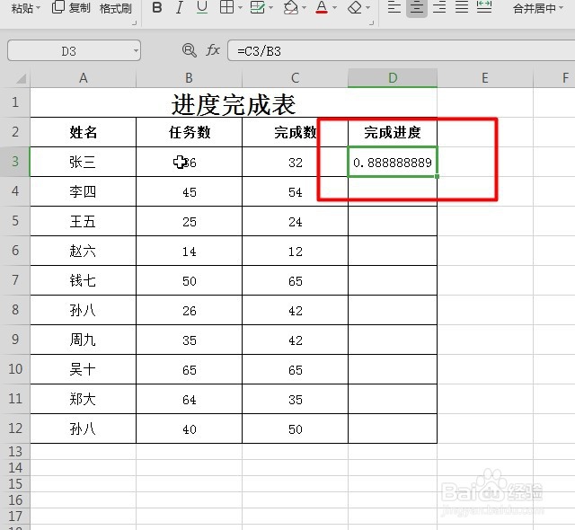
Task: Apply cell borders icon
Action: [226, 7]
